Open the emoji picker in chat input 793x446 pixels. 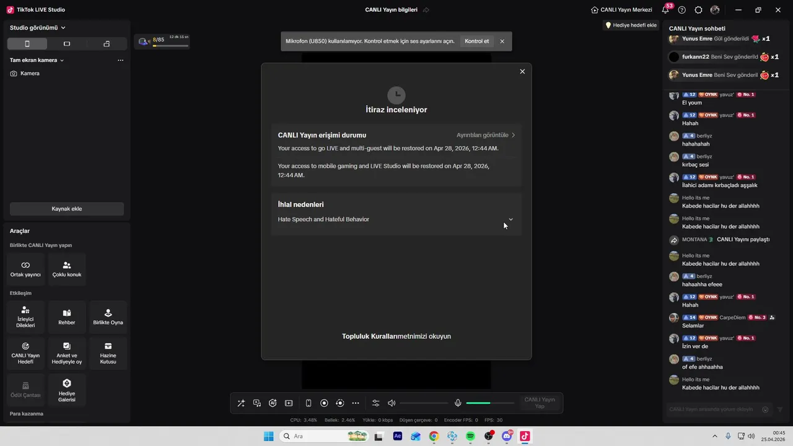pyautogui.click(x=765, y=409)
